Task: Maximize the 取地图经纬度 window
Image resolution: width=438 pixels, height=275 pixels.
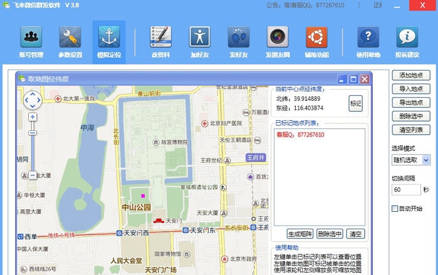Action: [353, 80]
